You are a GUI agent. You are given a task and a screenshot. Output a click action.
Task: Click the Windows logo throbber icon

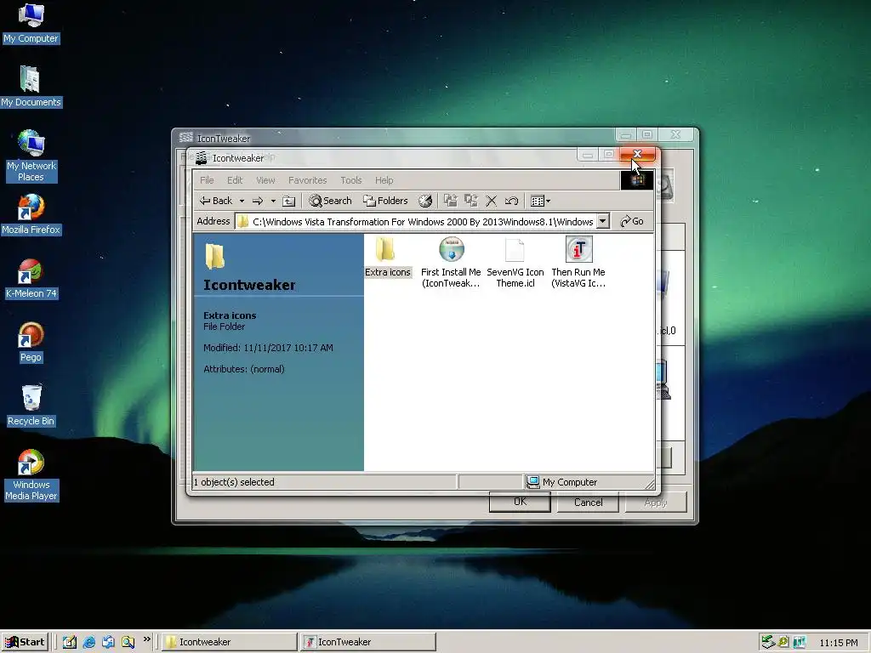pyautogui.click(x=636, y=180)
